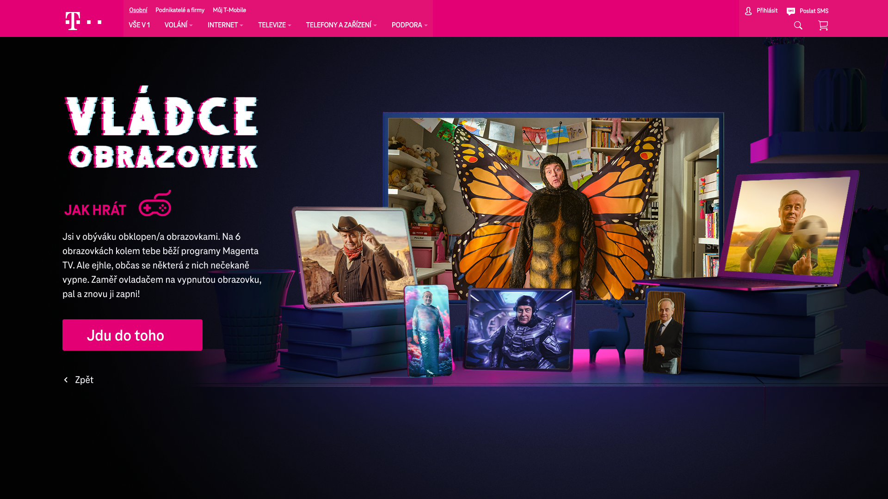Image resolution: width=888 pixels, height=499 pixels.
Task: Expand the TELEVIZE dropdown menu
Action: 274,25
